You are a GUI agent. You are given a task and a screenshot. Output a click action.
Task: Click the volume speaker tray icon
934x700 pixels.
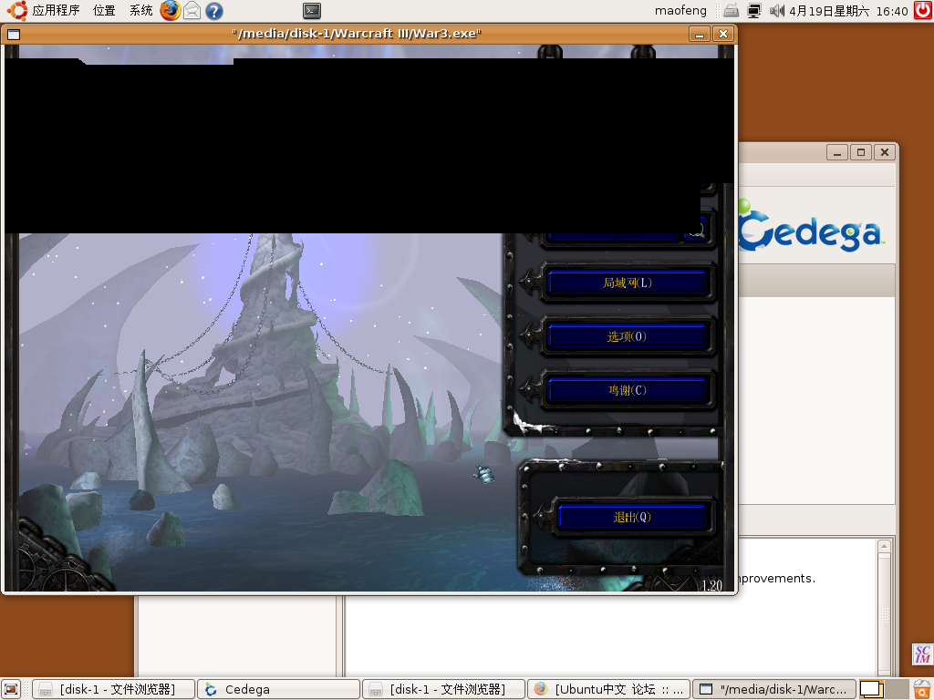[x=777, y=10]
